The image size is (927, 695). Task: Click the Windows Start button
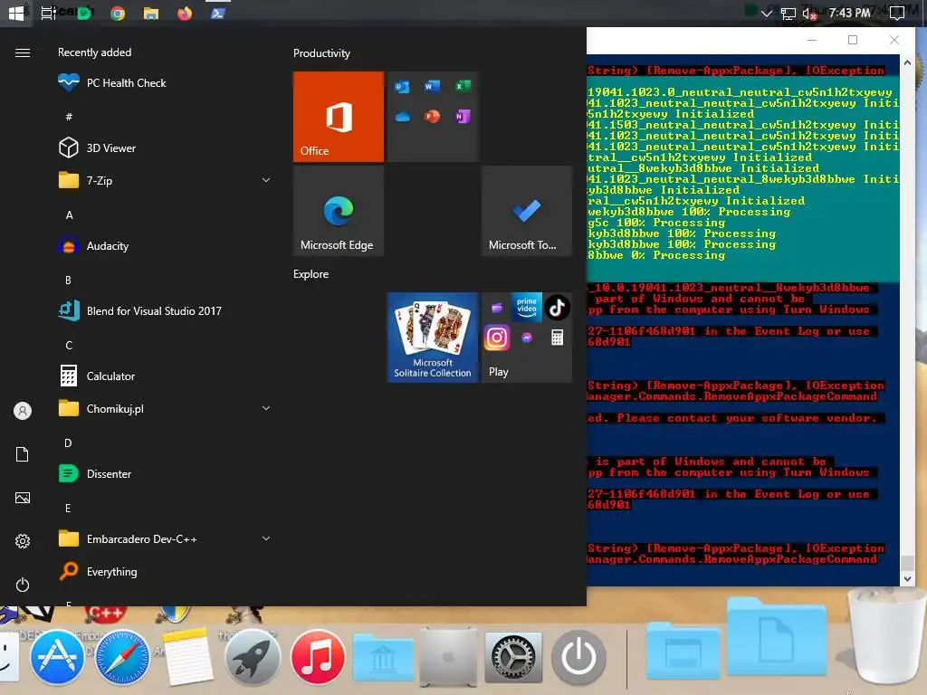click(x=16, y=13)
